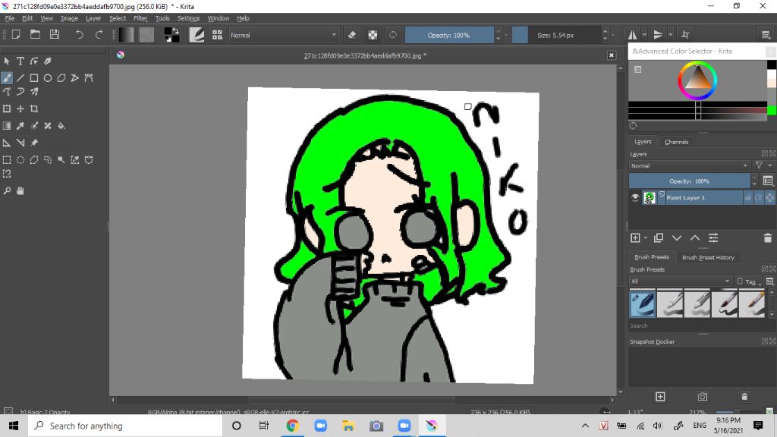
Task: Select the Ellipse tool
Action: [48, 78]
